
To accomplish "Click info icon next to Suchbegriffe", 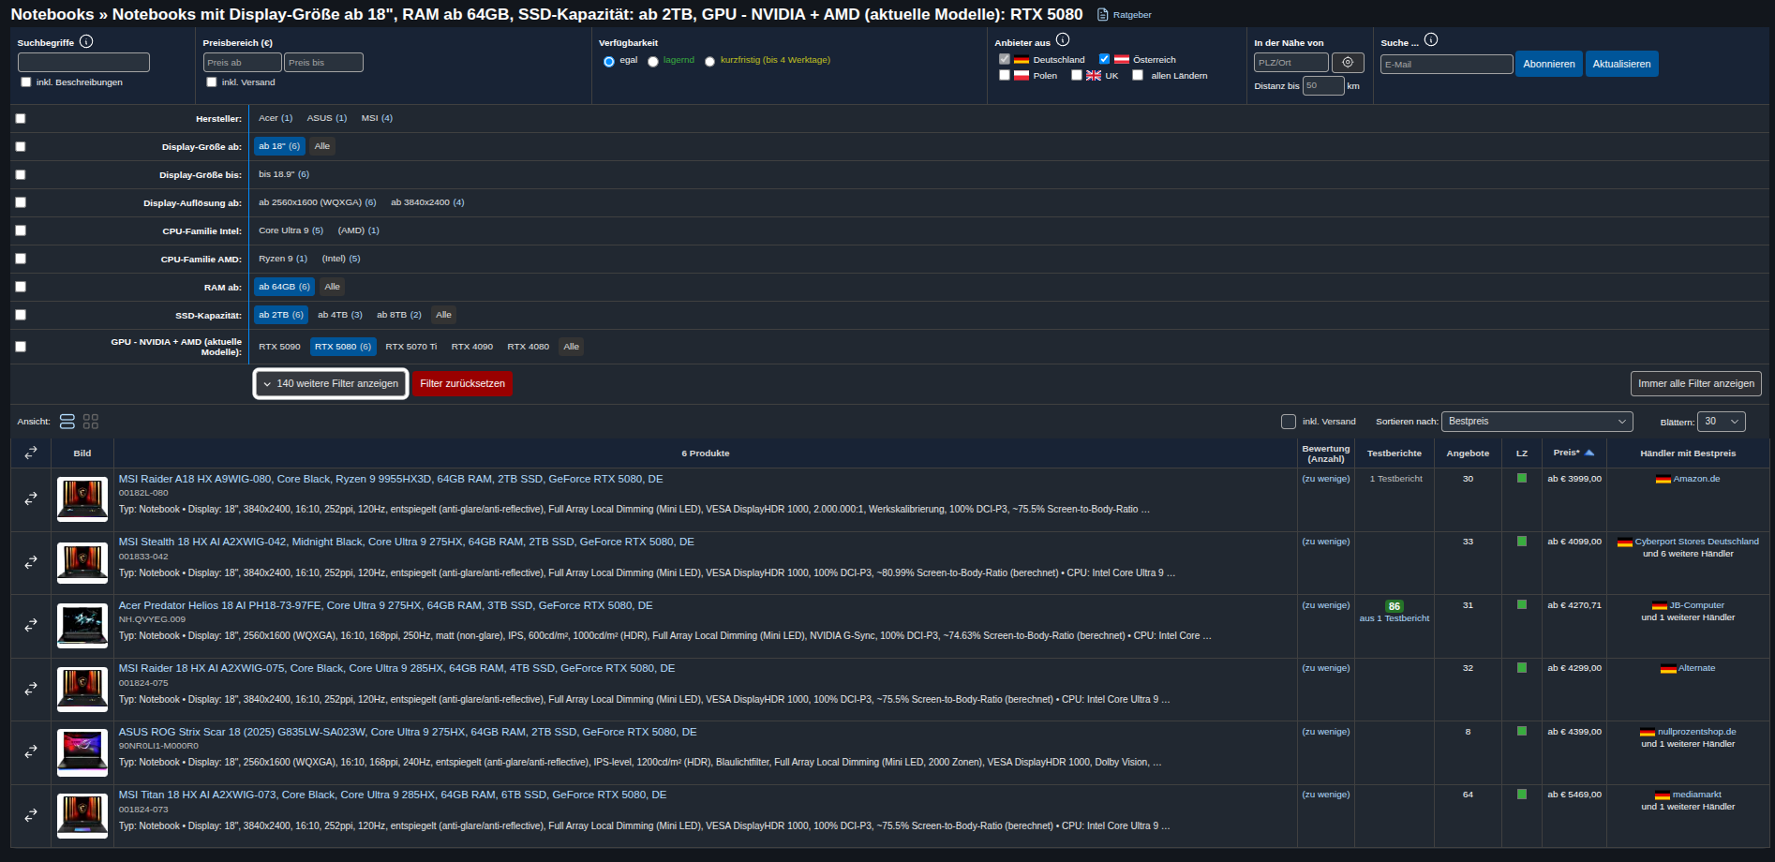I will 86,41.
